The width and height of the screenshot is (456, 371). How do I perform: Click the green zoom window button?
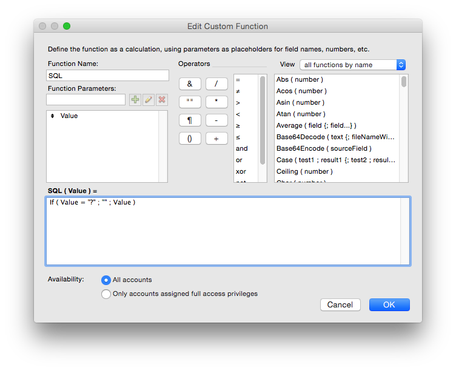coord(67,26)
